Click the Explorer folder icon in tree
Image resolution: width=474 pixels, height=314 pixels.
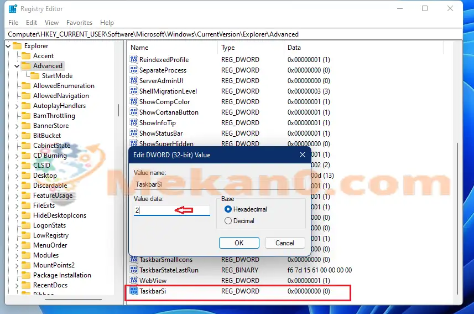click(x=17, y=46)
